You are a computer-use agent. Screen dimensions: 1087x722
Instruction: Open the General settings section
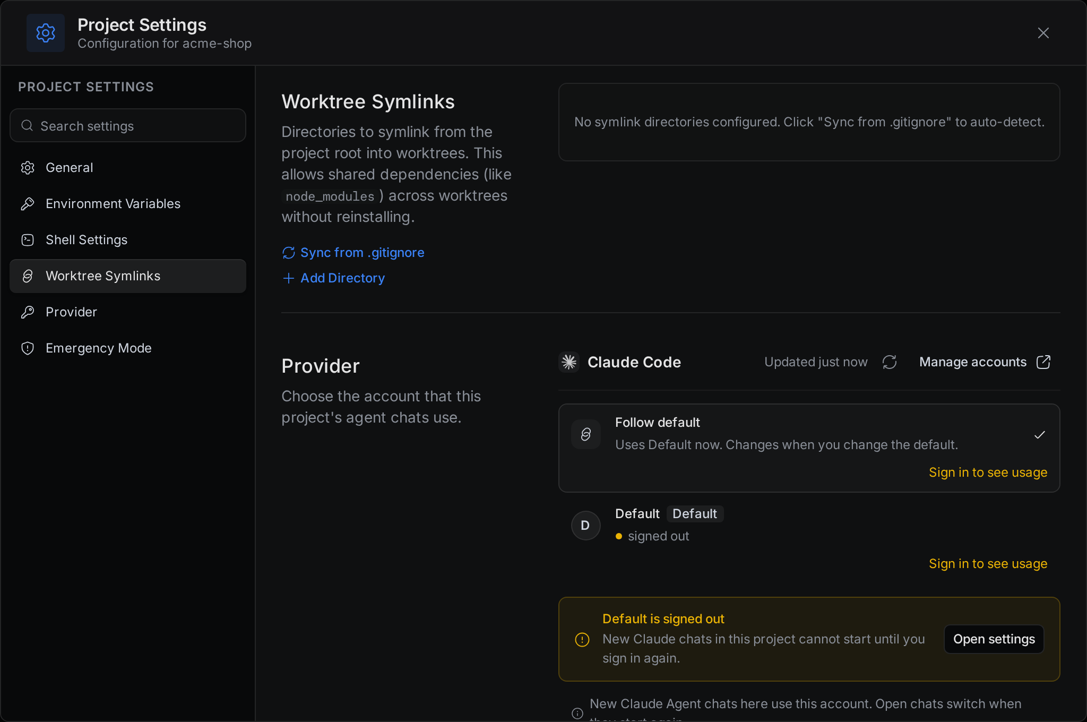point(128,168)
